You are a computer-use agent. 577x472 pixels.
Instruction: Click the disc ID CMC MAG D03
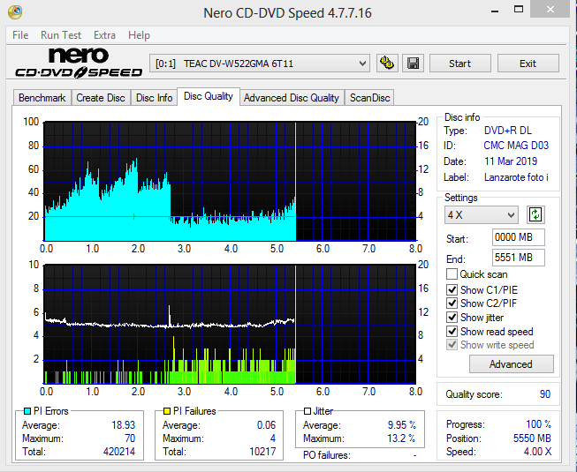pos(516,146)
